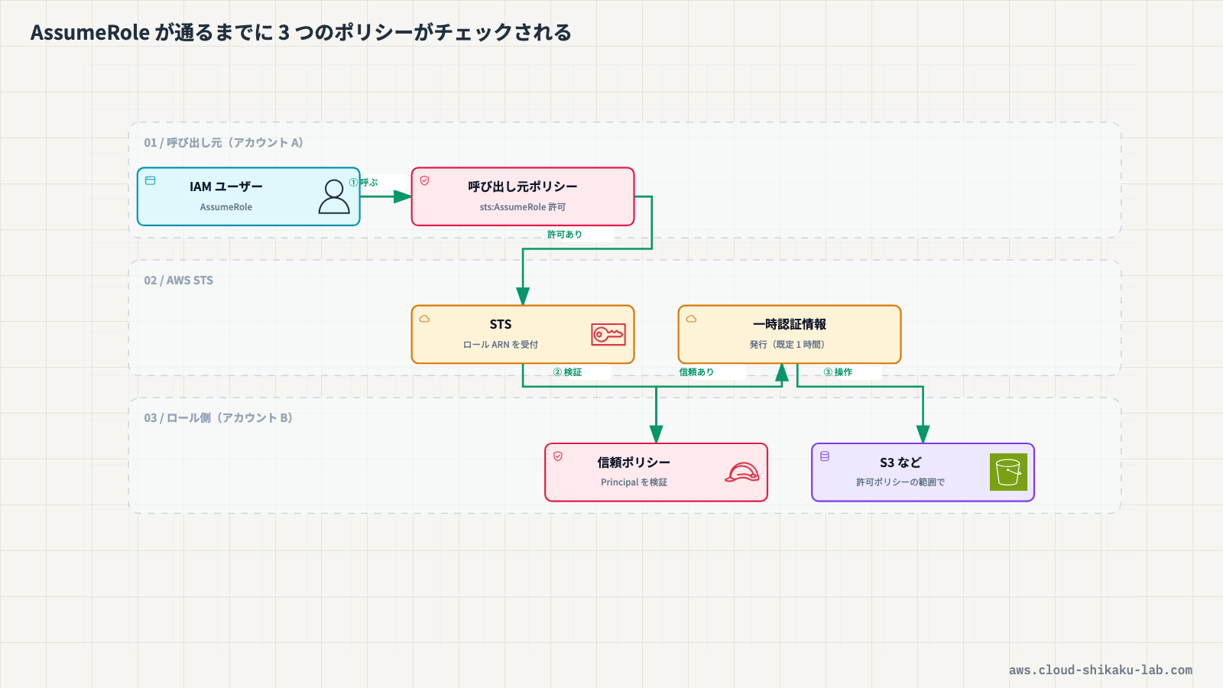Open the aws.cloud-shikaku-lab.com link
Viewport: 1223px width, 688px height.
(1101, 670)
